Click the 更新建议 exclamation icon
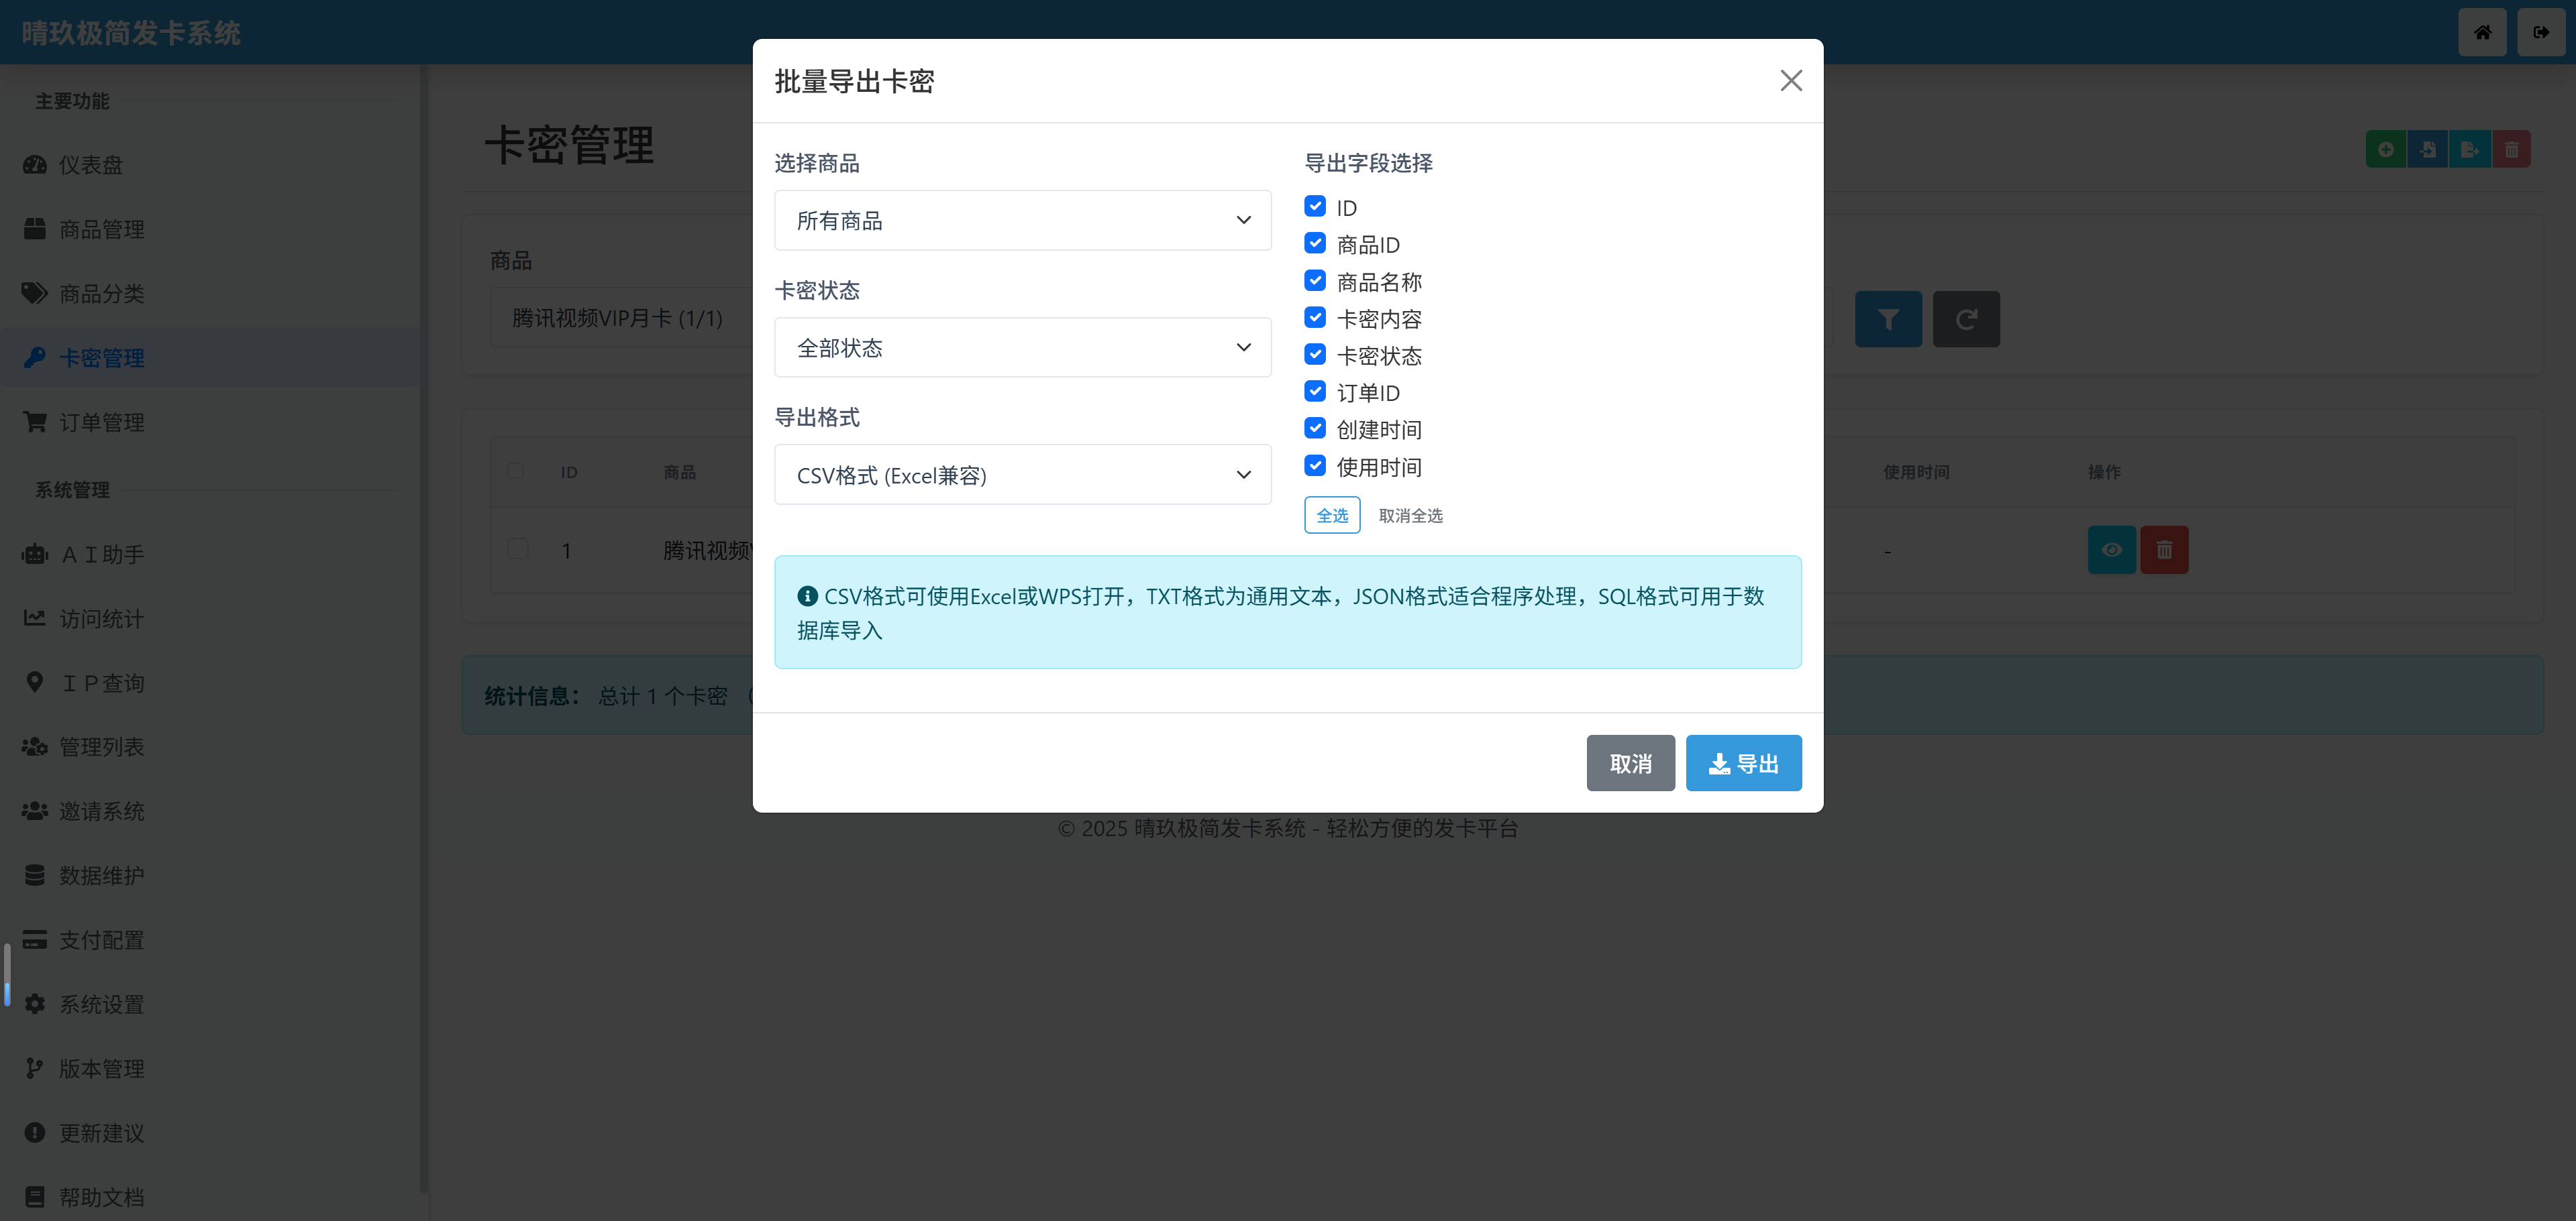Viewport: 2576px width, 1221px height. pos(35,1133)
